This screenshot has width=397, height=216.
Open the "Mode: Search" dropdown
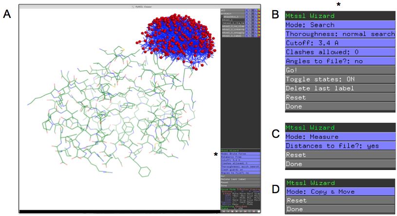(340, 25)
